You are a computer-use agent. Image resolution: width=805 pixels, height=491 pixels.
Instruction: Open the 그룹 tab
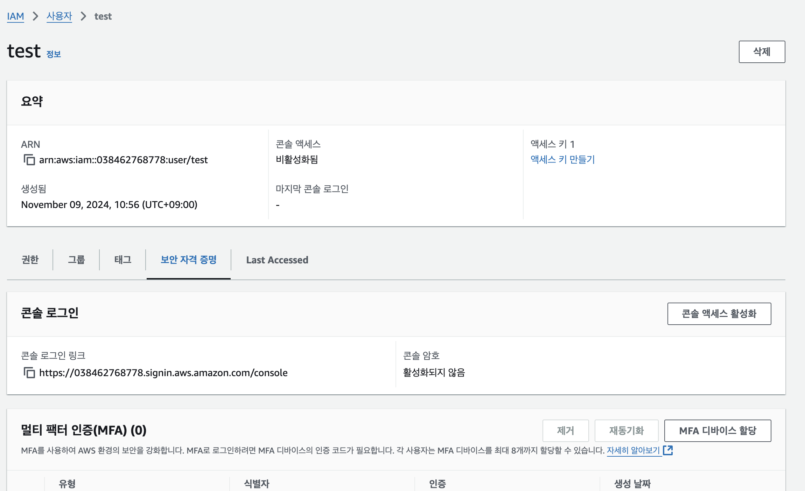[76, 260]
